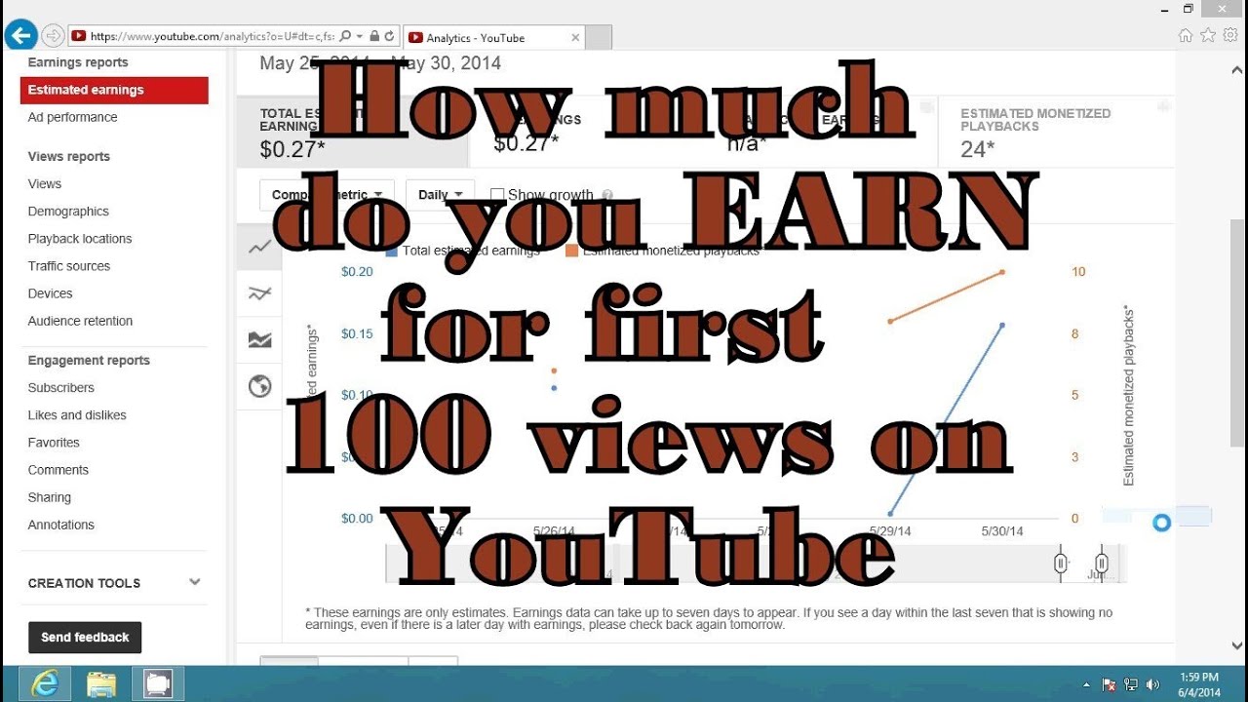Image resolution: width=1248 pixels, height=702 pixels.
Task: Click the Earnings reports section heading
Action: (78, 62)
